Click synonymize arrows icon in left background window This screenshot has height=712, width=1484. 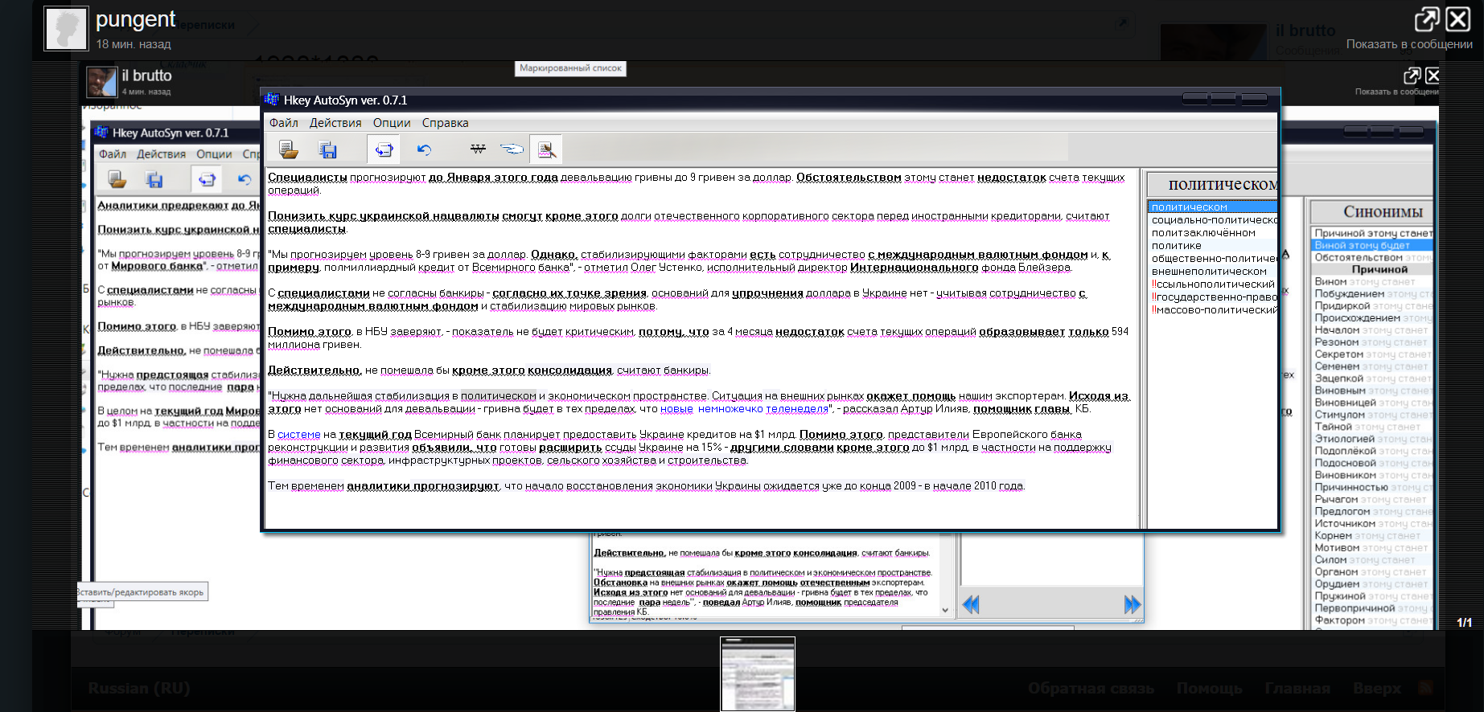pos(207,179)
